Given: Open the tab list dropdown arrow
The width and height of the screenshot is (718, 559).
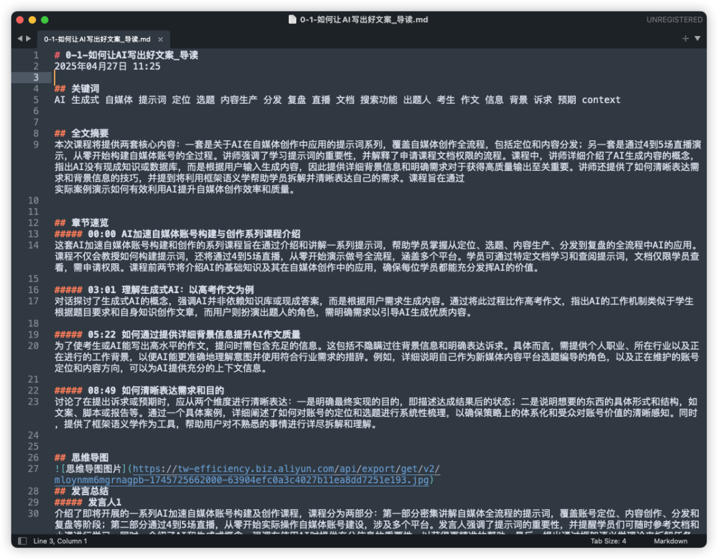Looking at the screenshot, I should tap(697, 39).
